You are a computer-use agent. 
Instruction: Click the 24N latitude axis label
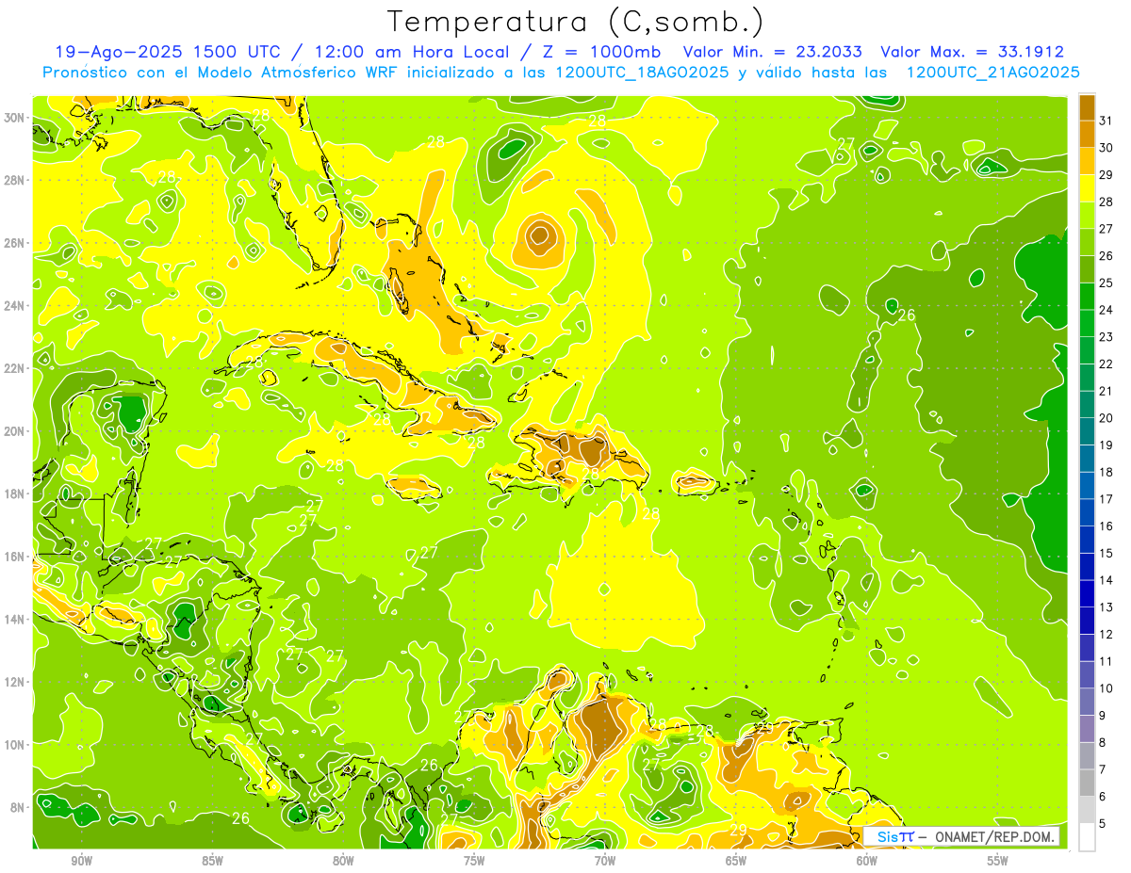pyautogui.click(x=13, y=306)
